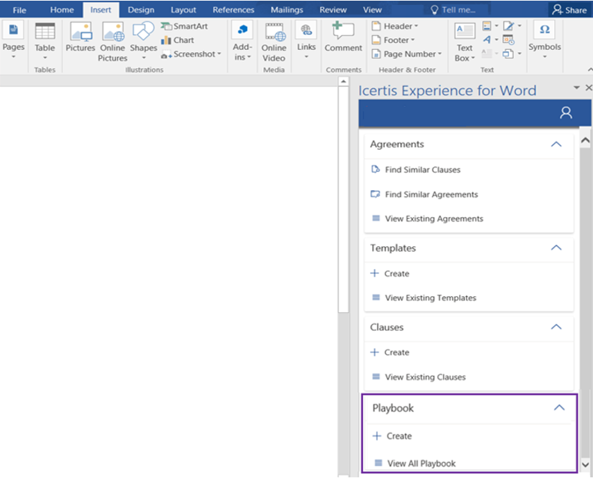This screenshot has height=478, width=593.
Task: Click the Online Video icon
Action: click(274, 42)
